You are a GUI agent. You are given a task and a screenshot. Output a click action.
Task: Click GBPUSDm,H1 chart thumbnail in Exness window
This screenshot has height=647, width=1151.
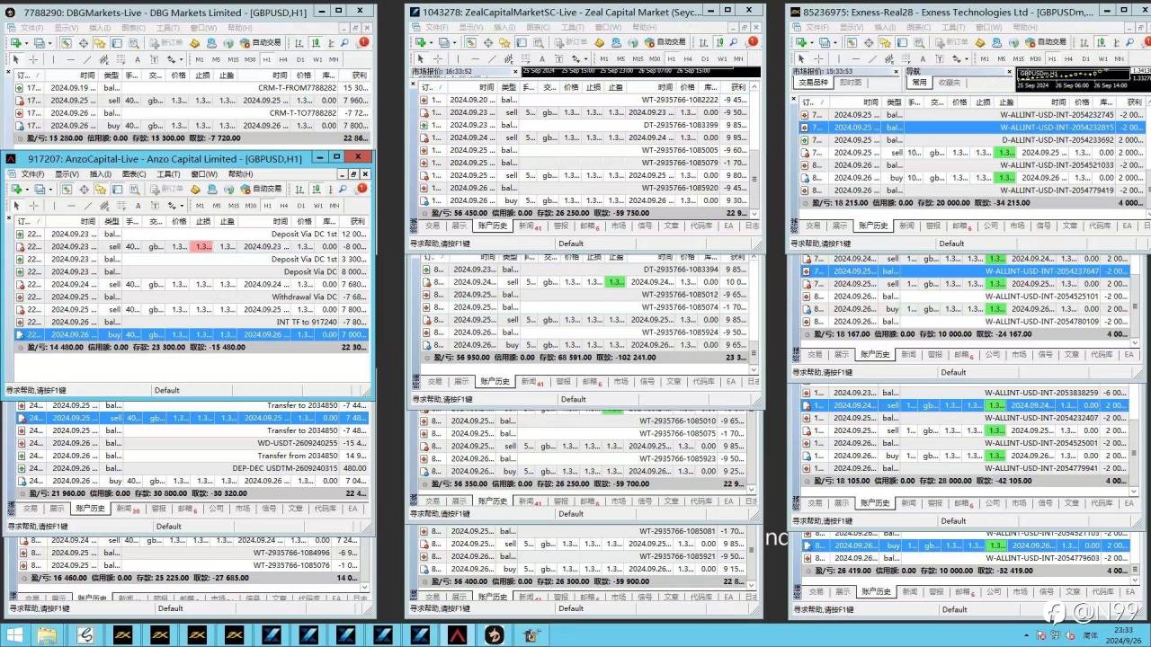click(x=1073, y=77)
